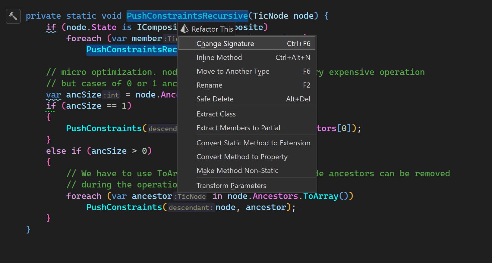Click the ToArray call in foreach
This screenshot has height=263, width=492.
(x=321, y=196)
